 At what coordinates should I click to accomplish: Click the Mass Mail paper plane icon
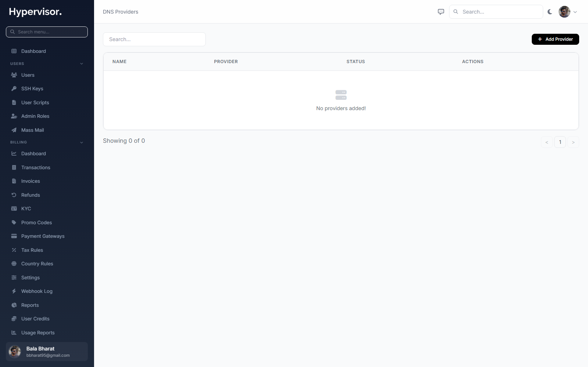click(x=14, y=130)
